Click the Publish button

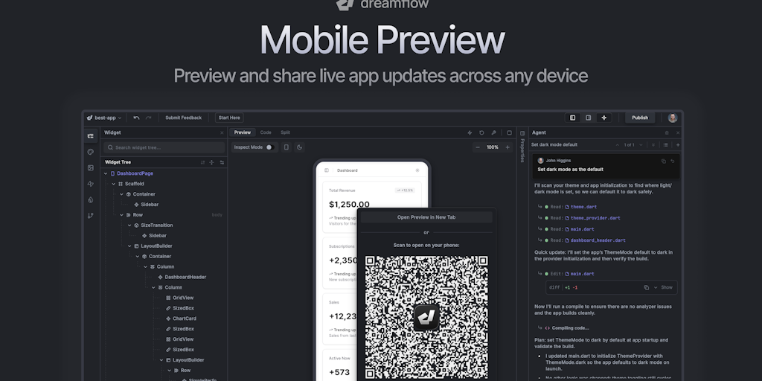point(640,118)
